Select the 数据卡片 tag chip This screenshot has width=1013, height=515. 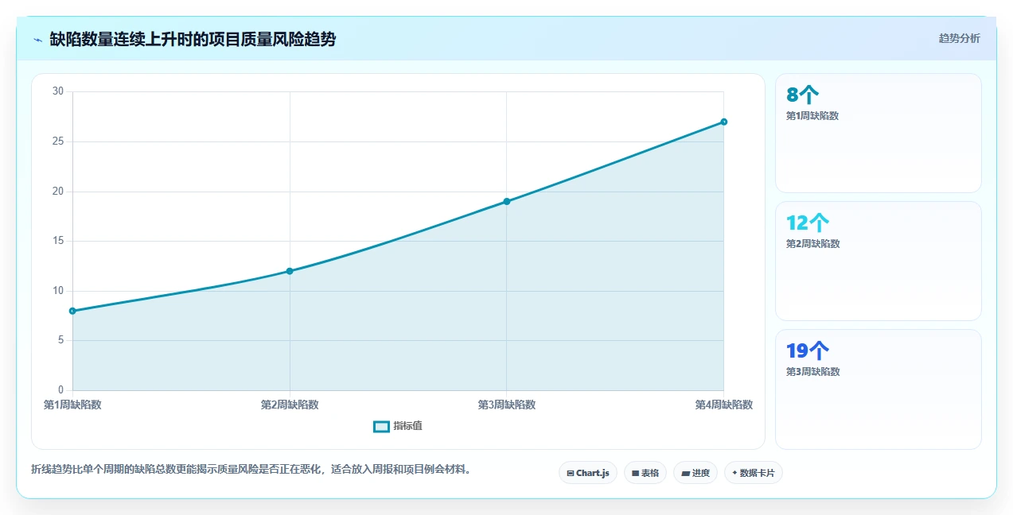coord(754,473)
